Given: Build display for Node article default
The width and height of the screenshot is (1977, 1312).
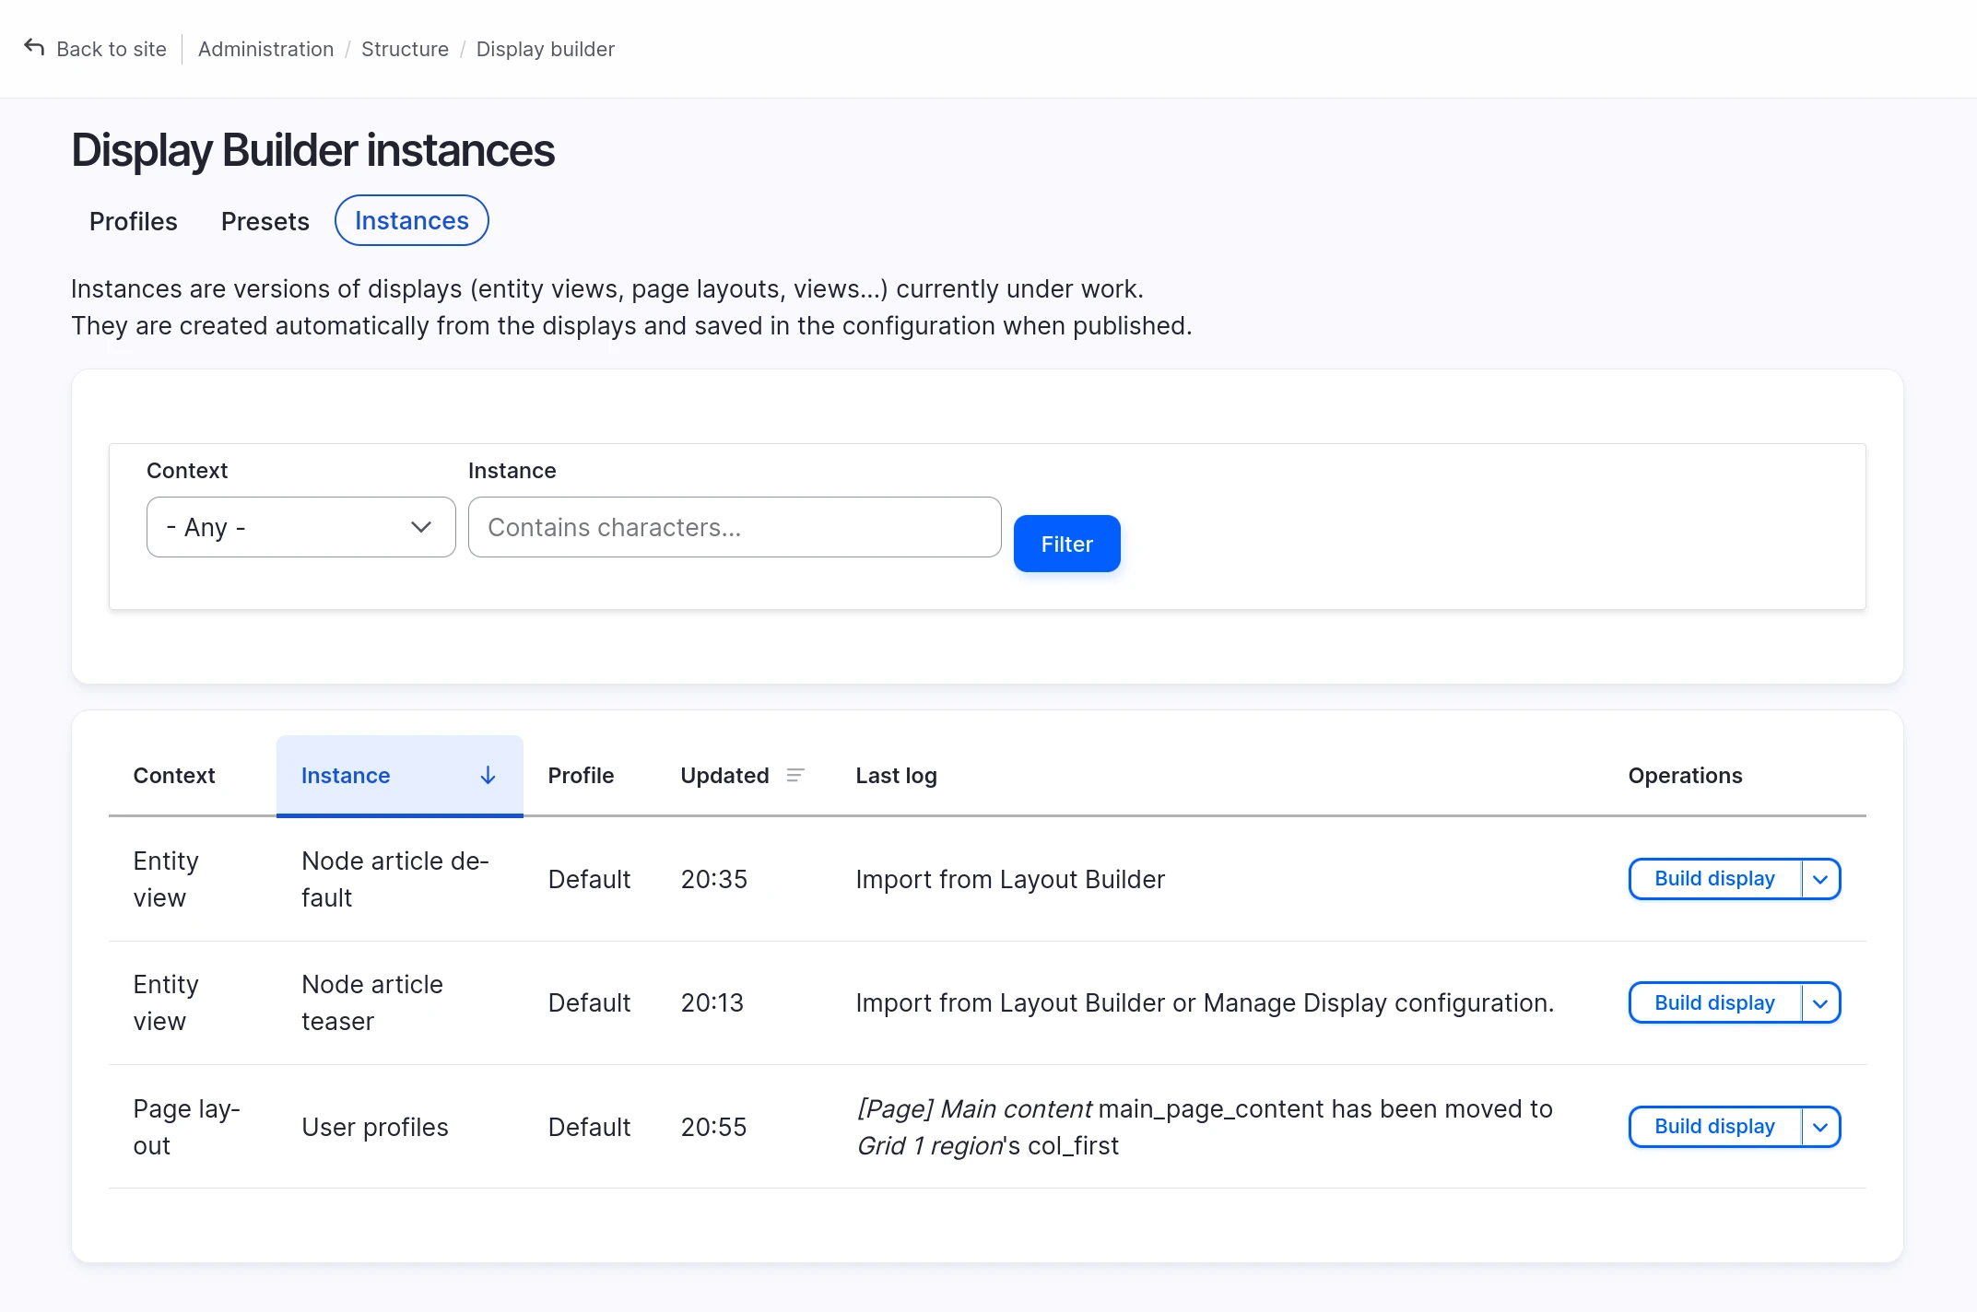Looking at the screenshot, I should [x=1713, y=879].
